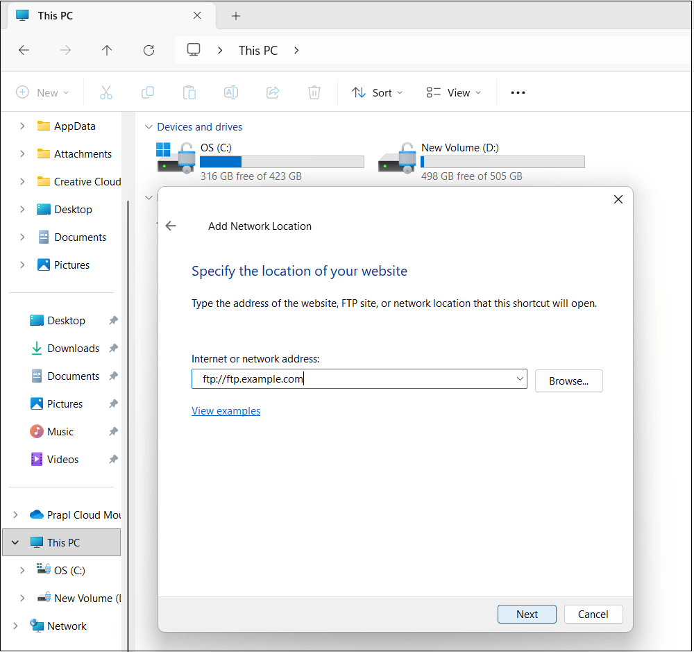Click the Cancel button

[593, 615]
